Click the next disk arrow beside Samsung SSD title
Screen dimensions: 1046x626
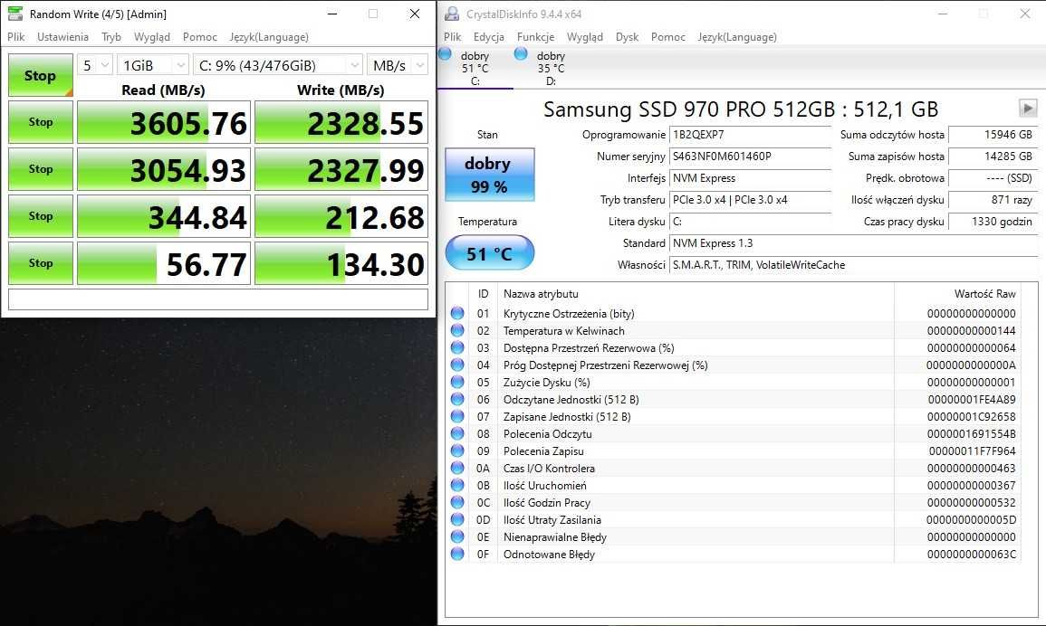click(x=1028, y=108)
